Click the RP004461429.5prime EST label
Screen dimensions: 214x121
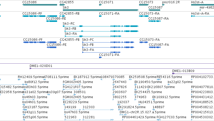coord(139,117)
